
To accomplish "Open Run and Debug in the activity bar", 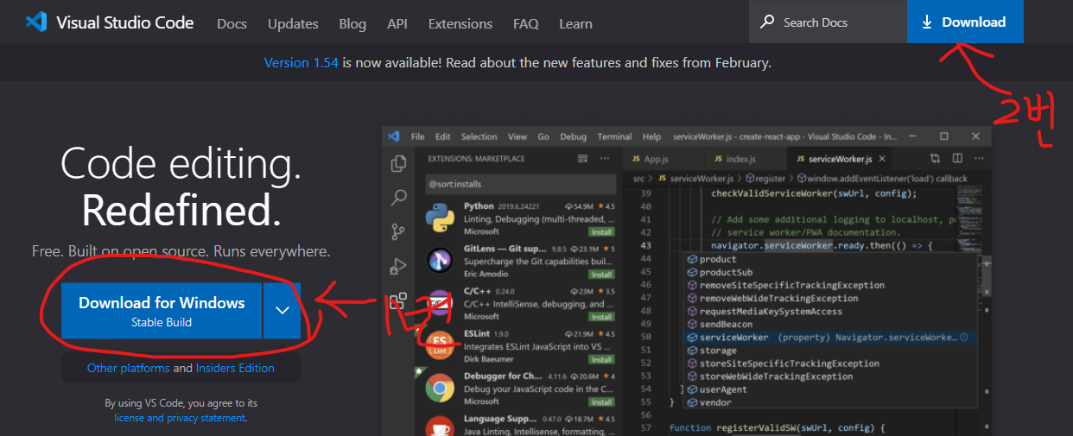I will [399, 266].
